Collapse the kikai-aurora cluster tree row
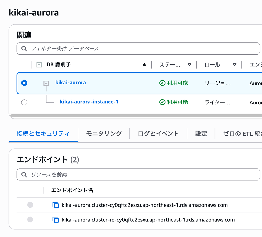Screen dimensions: 262x237 point(46,83)
